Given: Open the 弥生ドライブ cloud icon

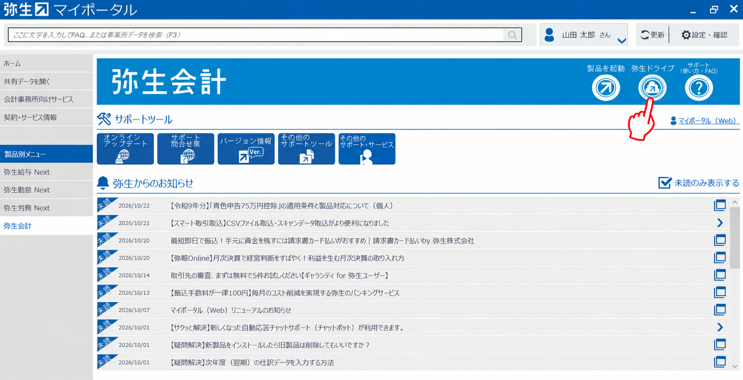Looking at the screenshot, I should [652, 88].
